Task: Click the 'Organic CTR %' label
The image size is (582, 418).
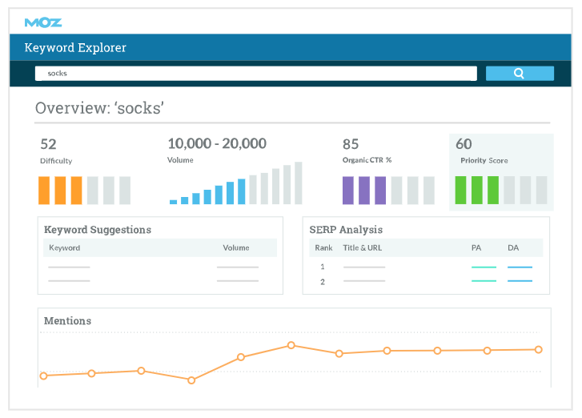Action: [367, 160]
